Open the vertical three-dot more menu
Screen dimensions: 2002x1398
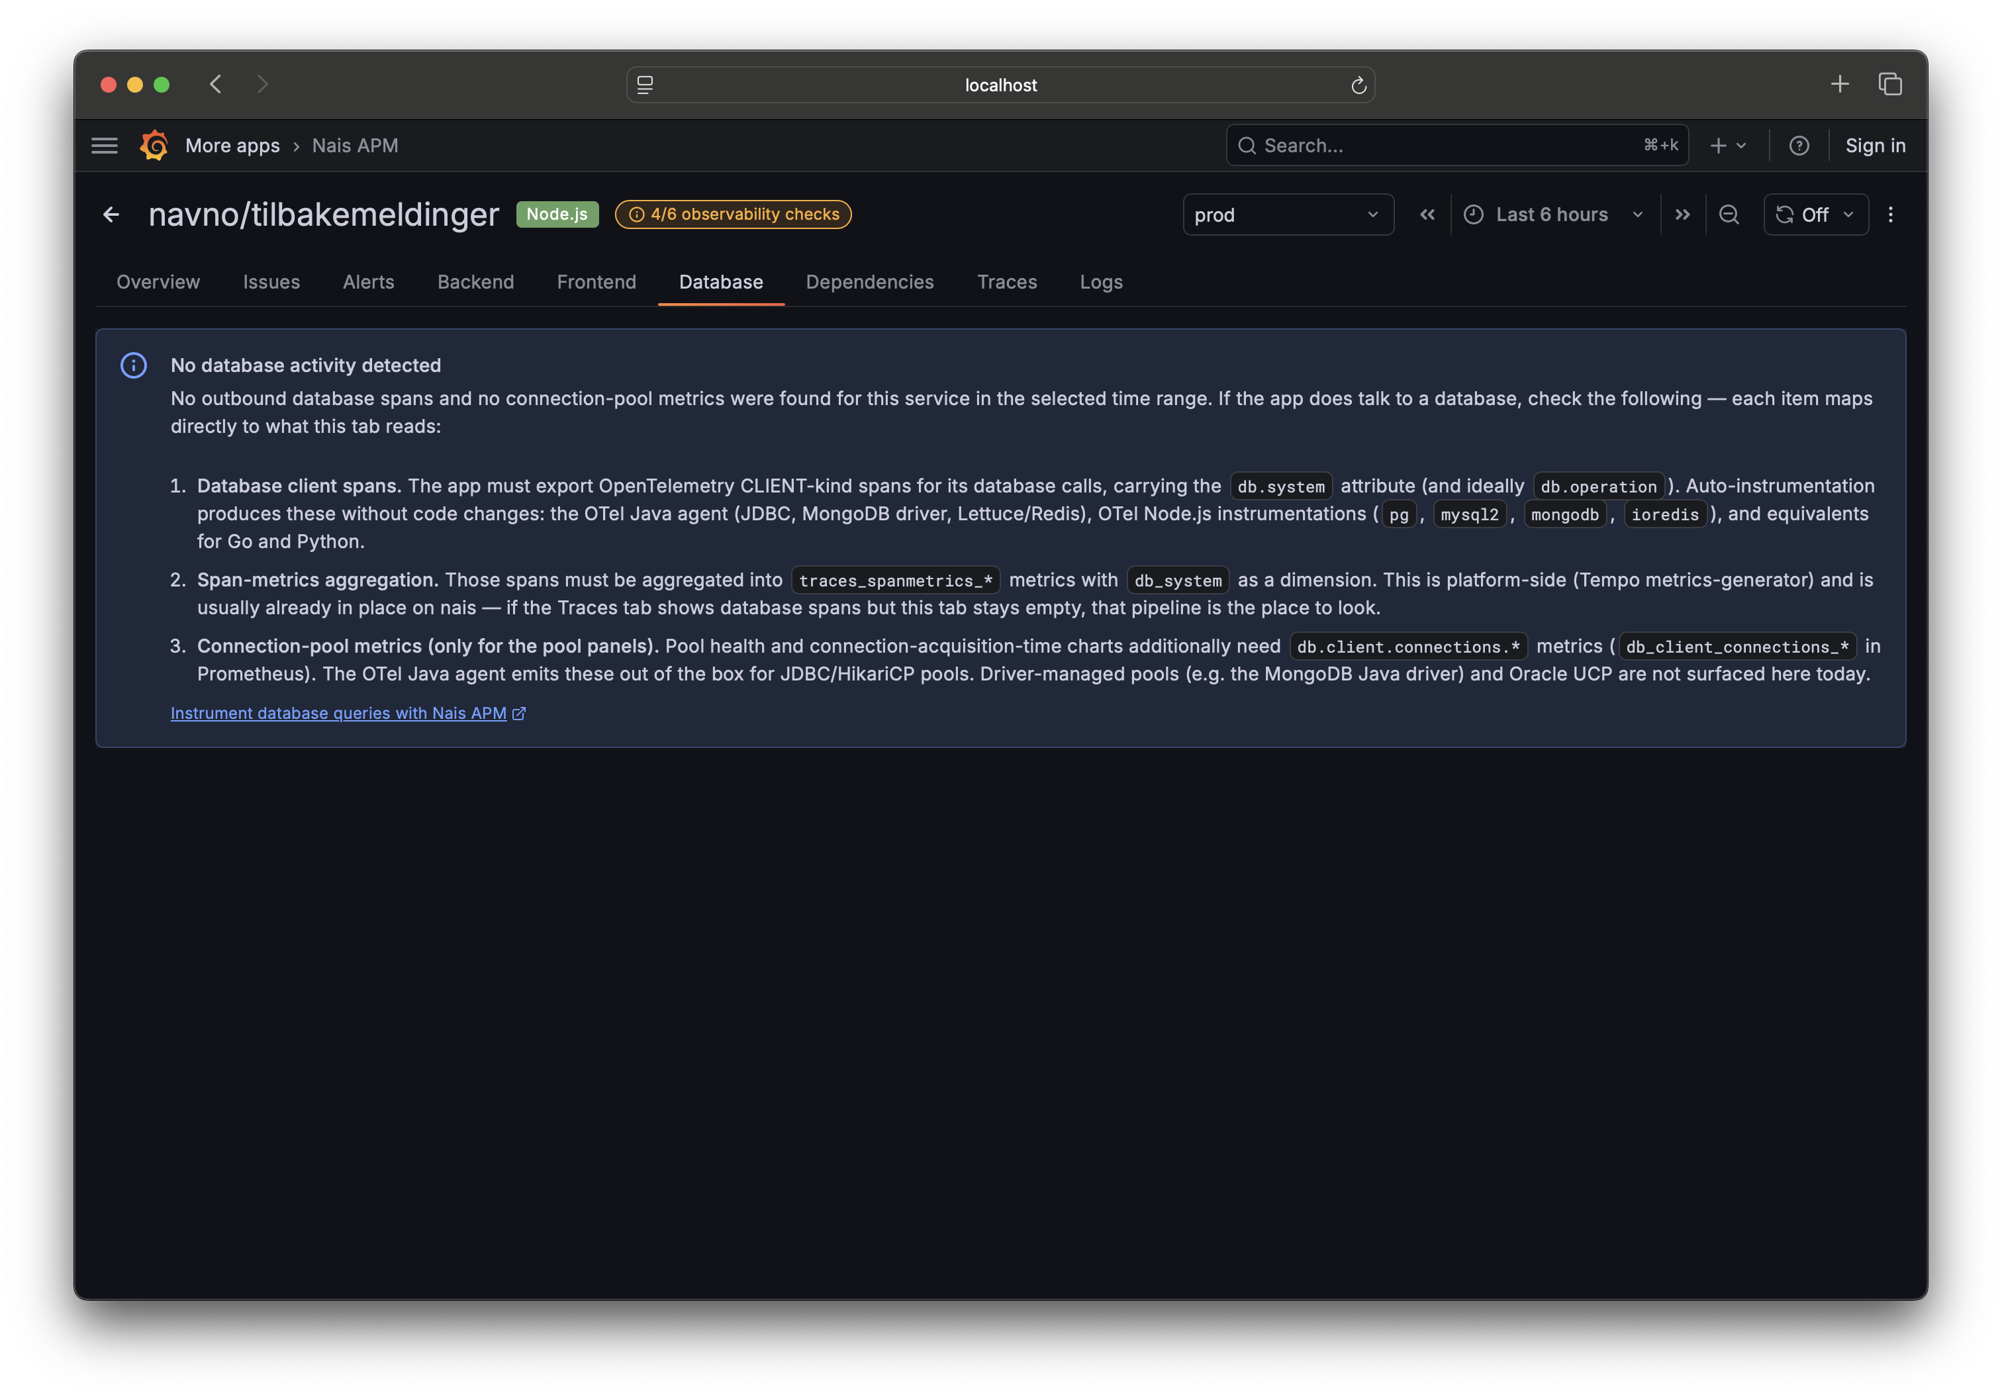tap(1890, 214)
